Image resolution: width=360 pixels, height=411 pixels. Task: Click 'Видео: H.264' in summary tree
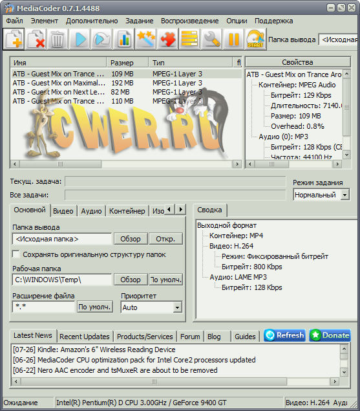pyautogui.click(x=231, y=246)
